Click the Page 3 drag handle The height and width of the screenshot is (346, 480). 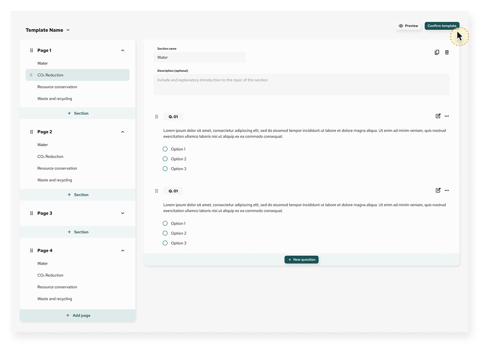tap(31, 213)
